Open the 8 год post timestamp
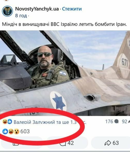 (21, 16)
